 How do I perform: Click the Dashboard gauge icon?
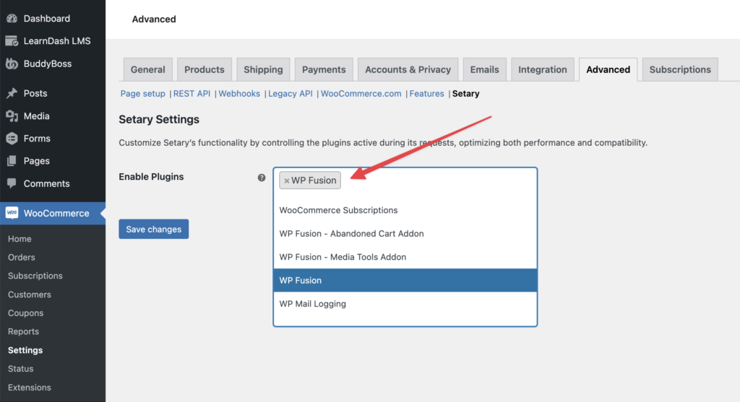[12, 18]
